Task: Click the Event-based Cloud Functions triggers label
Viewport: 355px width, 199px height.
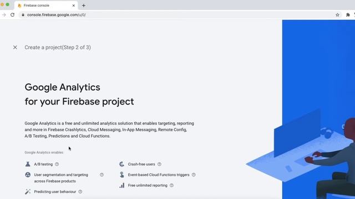Action: 159,175
